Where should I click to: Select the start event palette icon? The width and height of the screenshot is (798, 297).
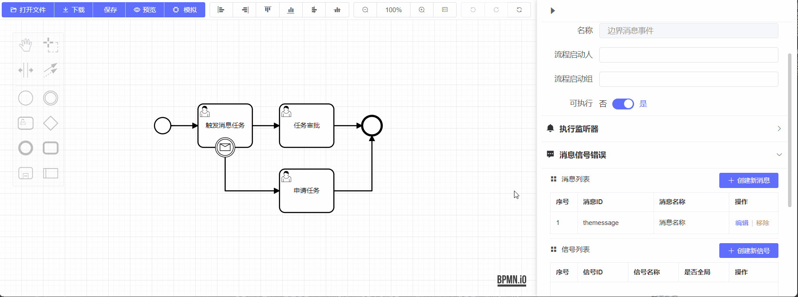tap(26, 98)
